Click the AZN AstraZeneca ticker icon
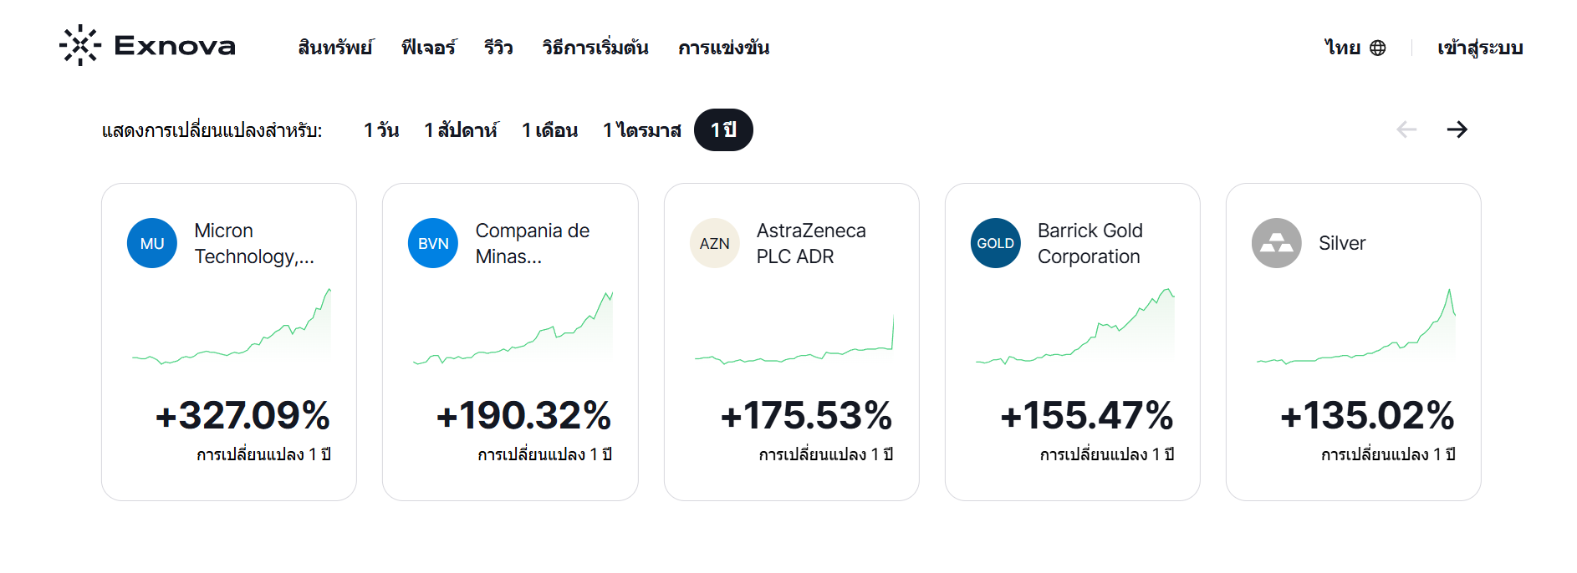This screenshot has height=573, width=1577. 714,243
